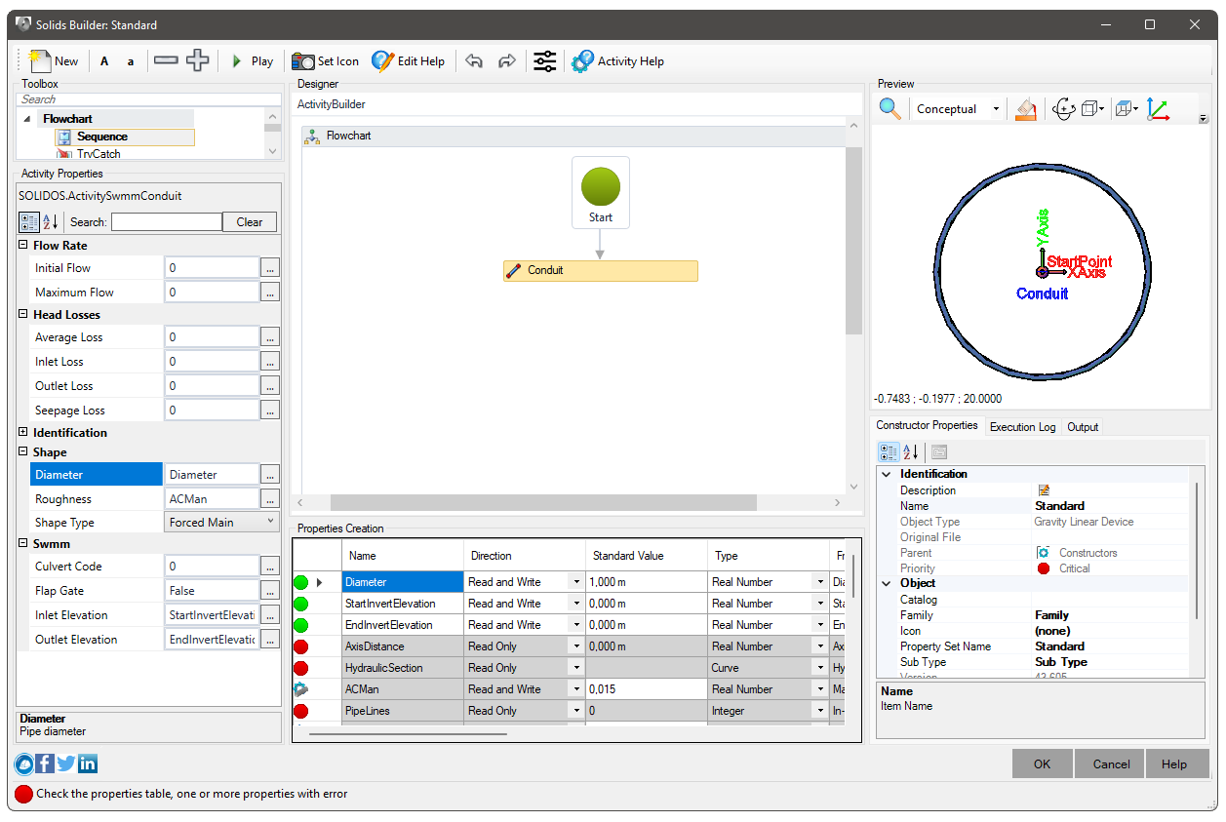Viewport: 1226px width, 822px height.
Task: Select the Constructor Properties tab
Action: coord(927,426)
